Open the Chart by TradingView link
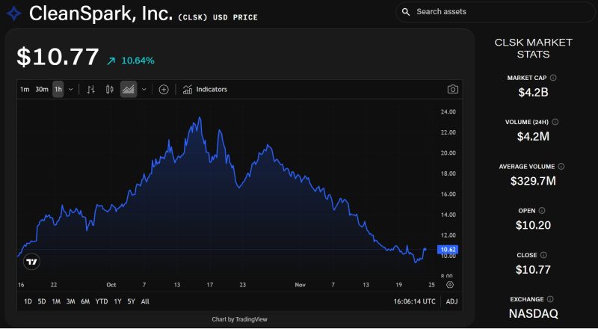The width and height of the screenshot is (598, 329). 239,319
